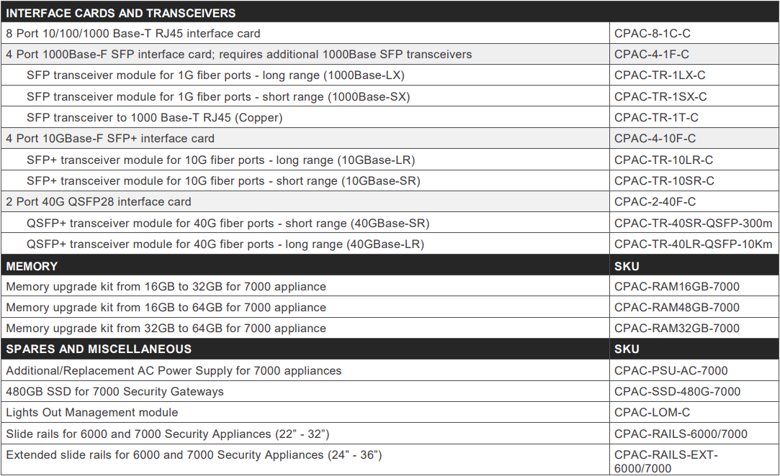Select the 1000Base-SX short range transceiver row
Screen dimensions: 780x476
(390, 96)
